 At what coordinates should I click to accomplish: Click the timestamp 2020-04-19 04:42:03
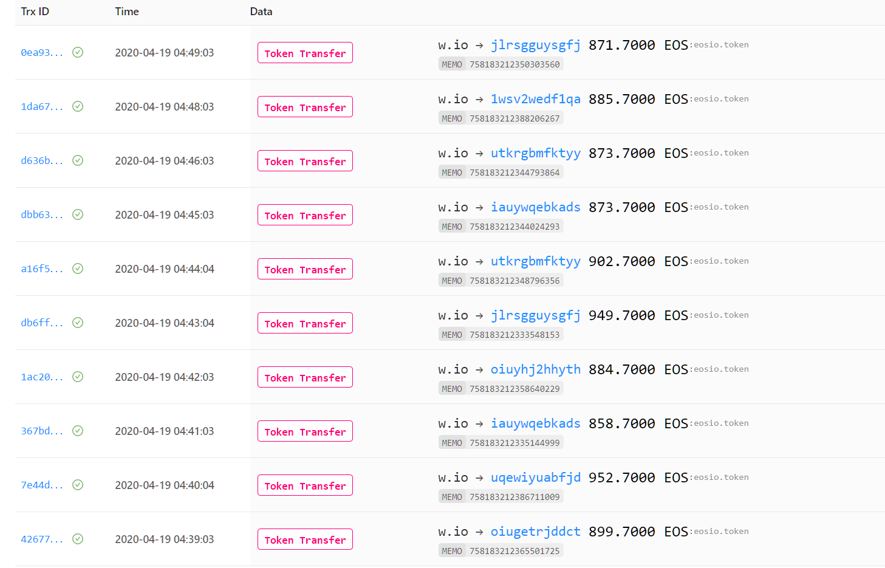(x=165, y=377)
